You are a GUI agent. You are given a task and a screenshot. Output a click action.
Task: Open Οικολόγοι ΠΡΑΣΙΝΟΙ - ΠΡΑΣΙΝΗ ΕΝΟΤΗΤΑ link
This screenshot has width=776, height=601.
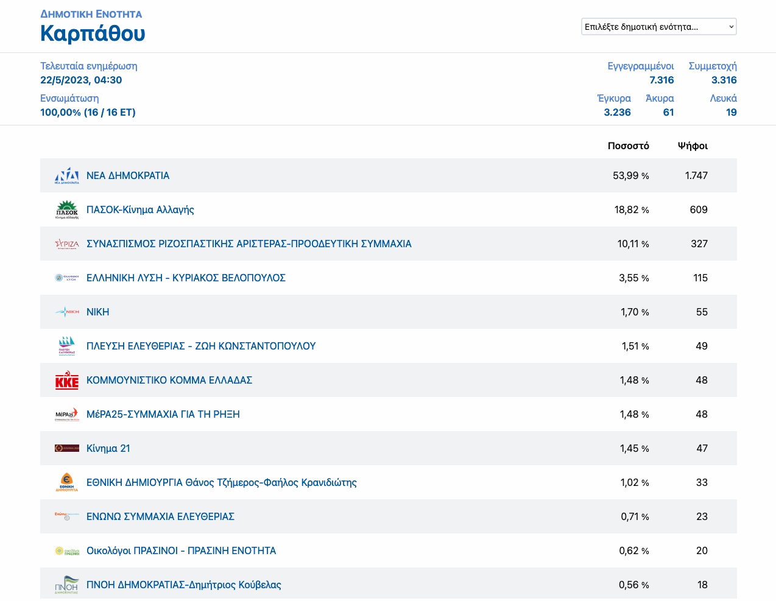coord(181,550)
